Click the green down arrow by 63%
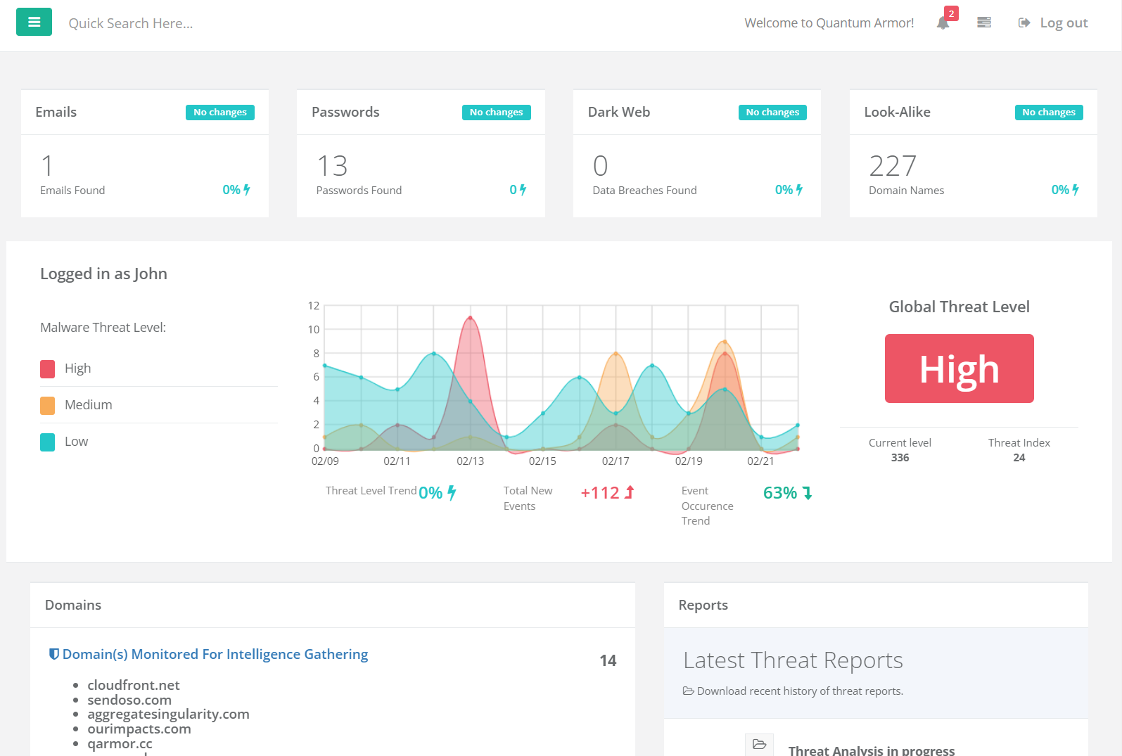The image size is (1122, 756). tap(808, 493)
